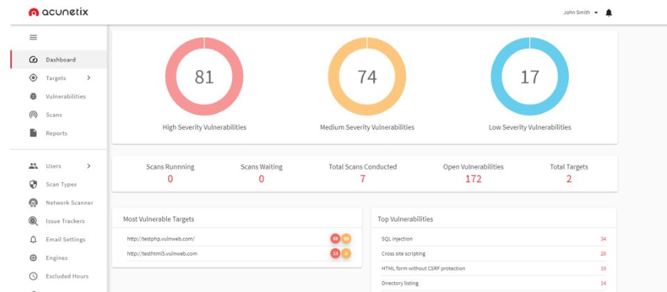
Task: Click the Reports document icon
Action: point(33,133)
